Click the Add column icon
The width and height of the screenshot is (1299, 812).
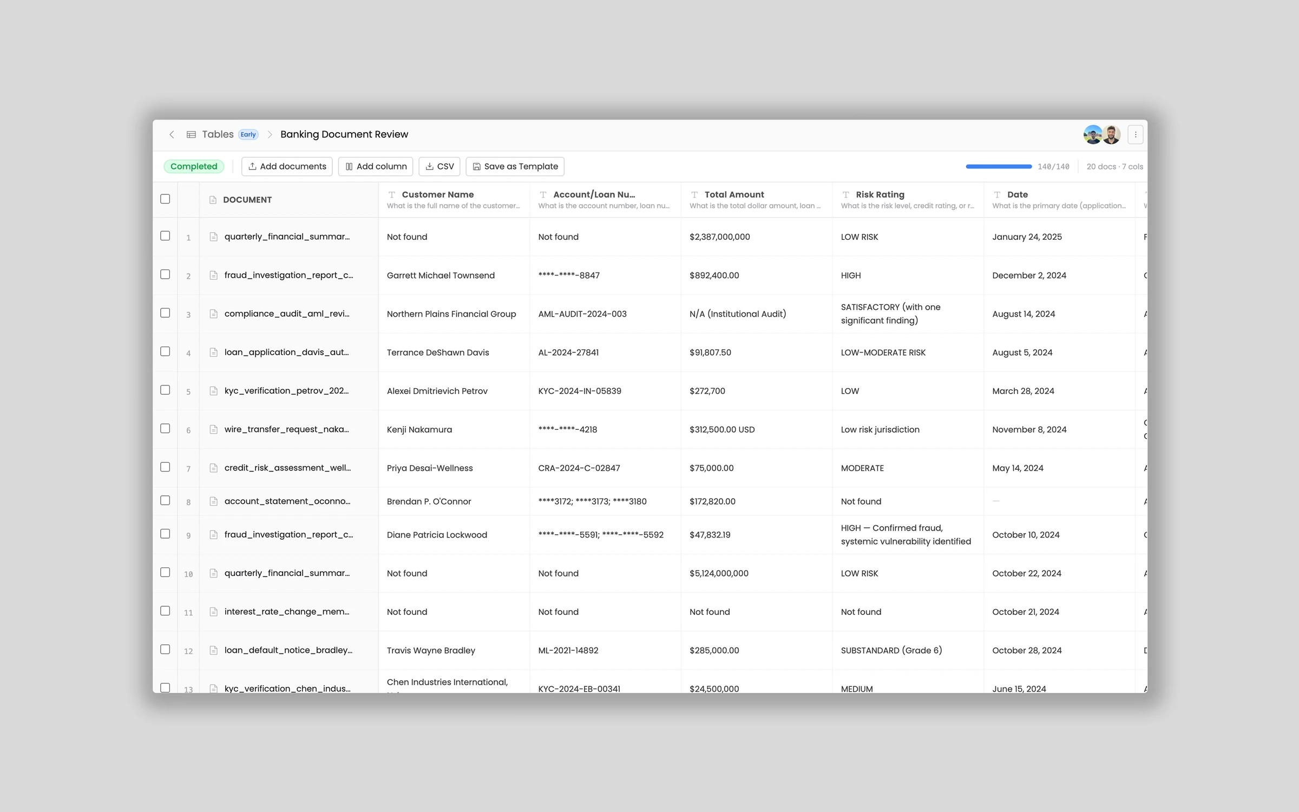(x=350, y=166)
